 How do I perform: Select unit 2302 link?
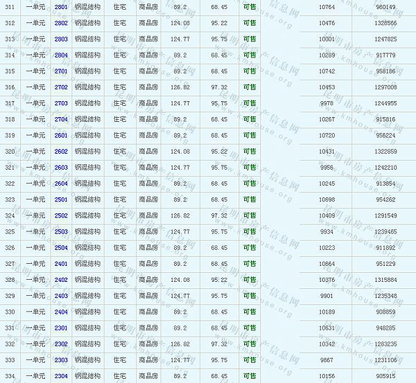(x=61, y=344)
